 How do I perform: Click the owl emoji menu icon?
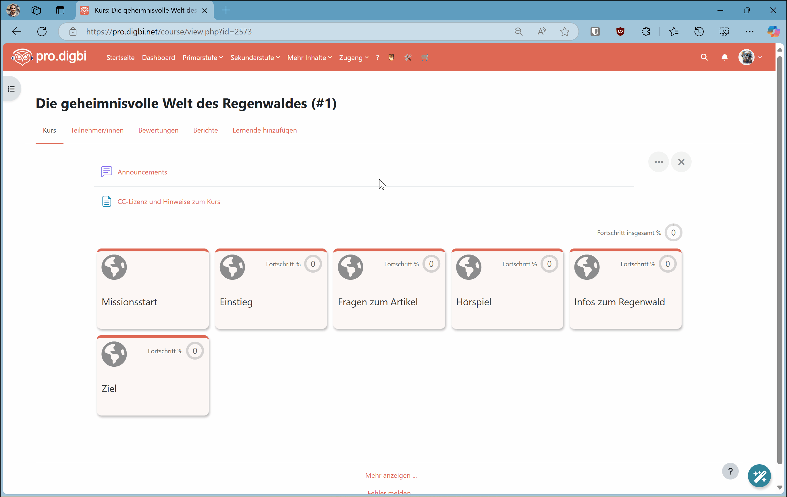point(391,57)
